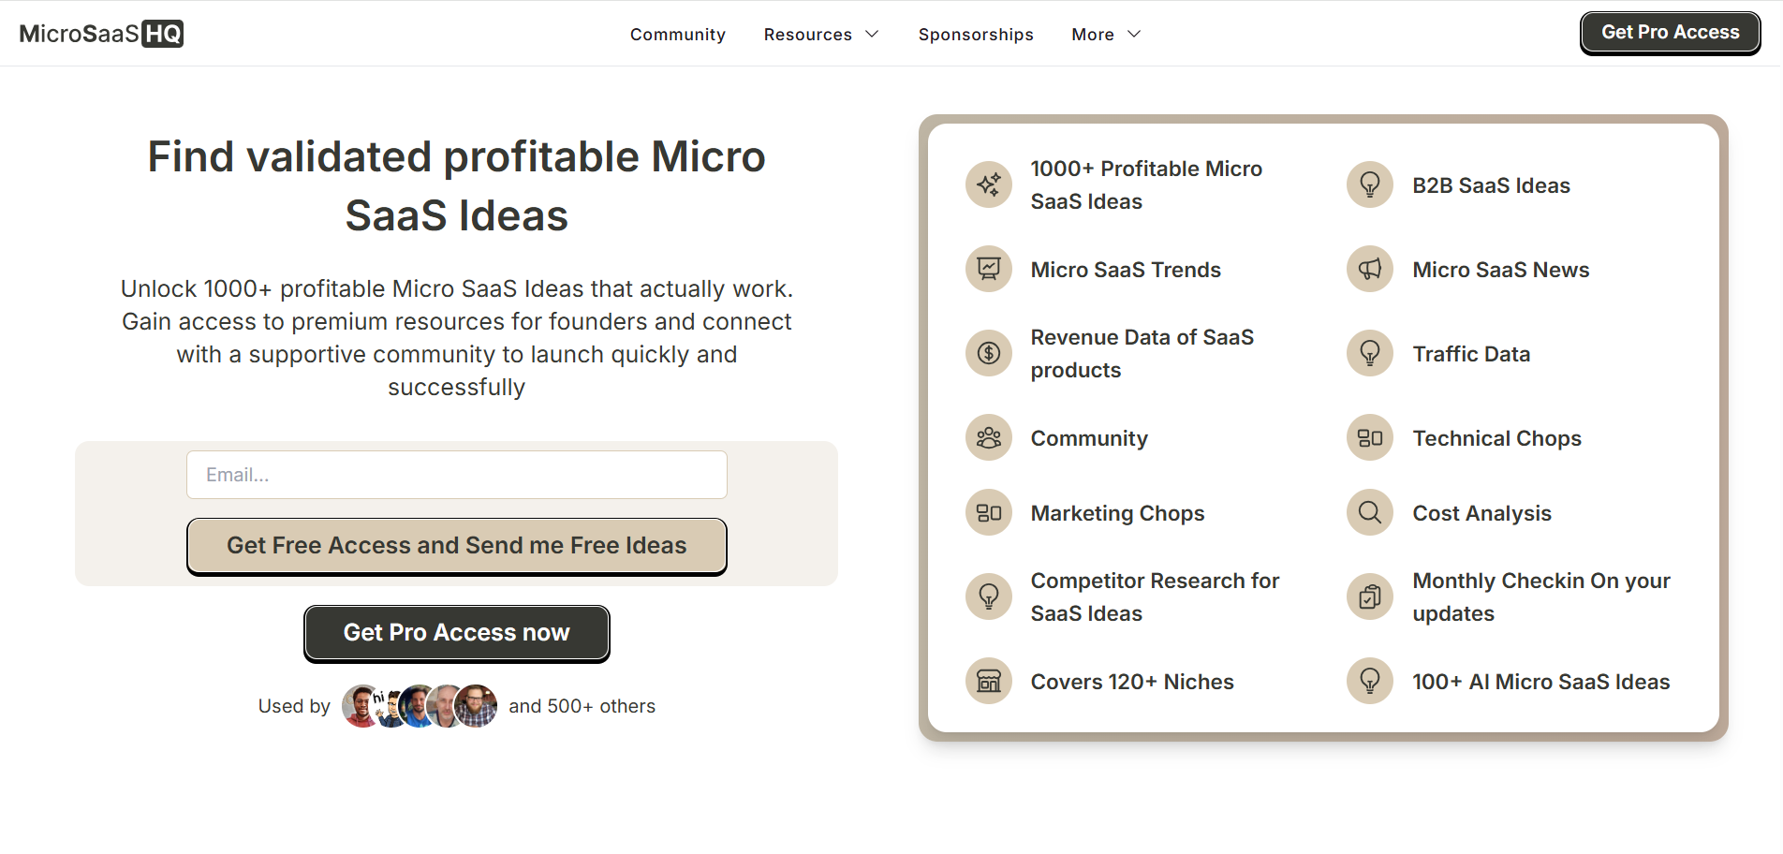Viewport: 1783px width, 854px height.
Task: Click Get Pro Access in header
Action: click(1671, 33)
